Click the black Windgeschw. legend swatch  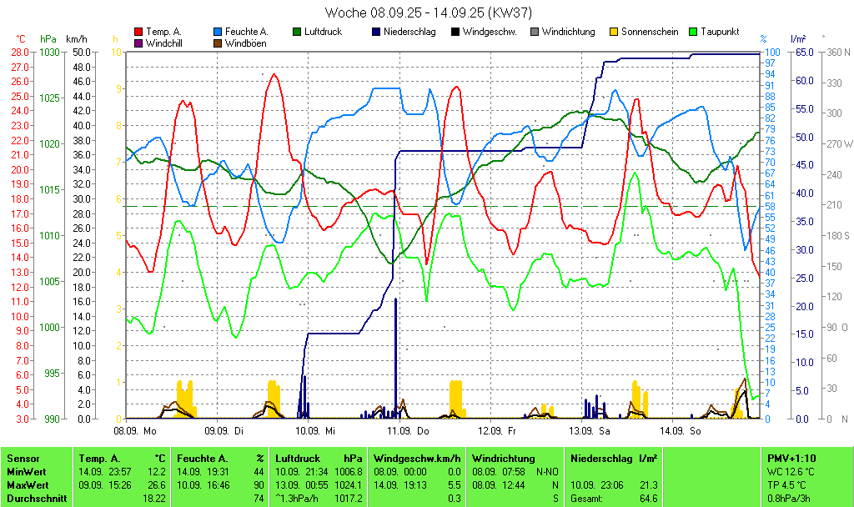coord(455,32)
